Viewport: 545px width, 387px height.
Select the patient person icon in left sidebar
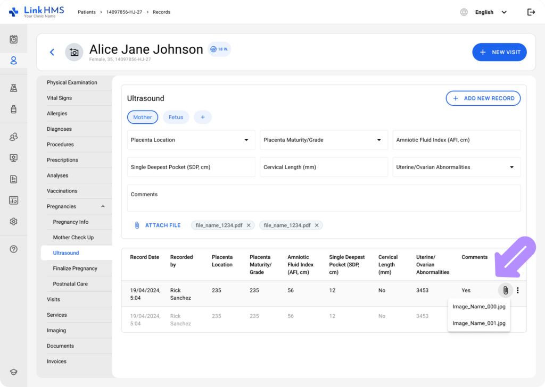coord(13,61)
